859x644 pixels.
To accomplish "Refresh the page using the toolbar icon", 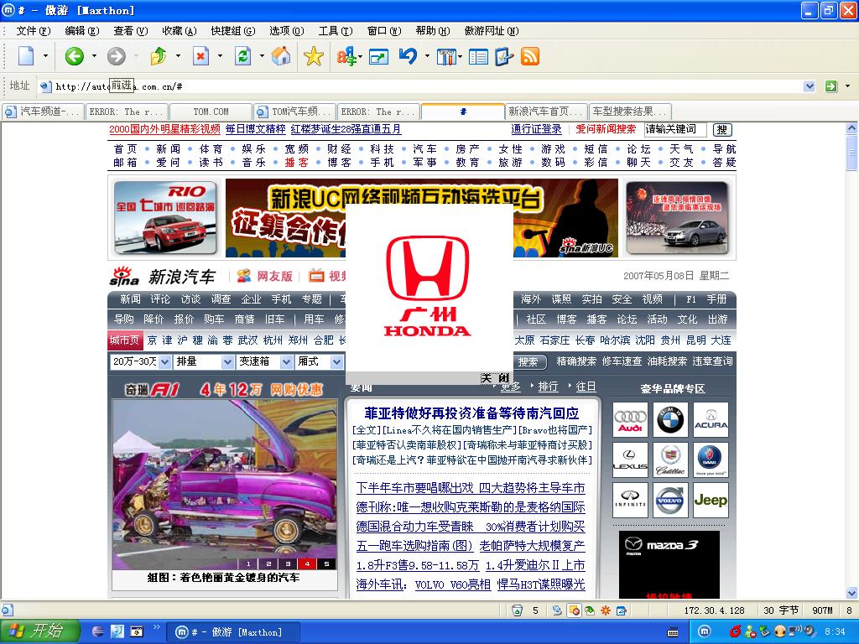I will click(242, 56).
